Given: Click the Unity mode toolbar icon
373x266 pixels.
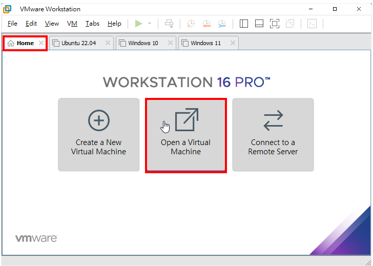Looking at the screenshot, I should coord(290,24).
